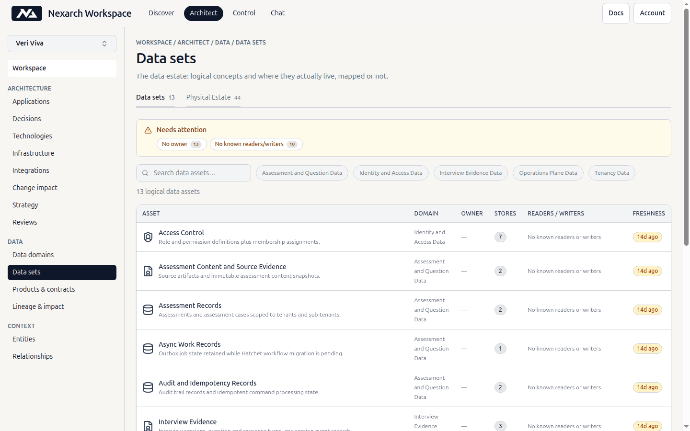Open Lineage & impact page
The image size is (690, 431).
[x=62, y=306]
